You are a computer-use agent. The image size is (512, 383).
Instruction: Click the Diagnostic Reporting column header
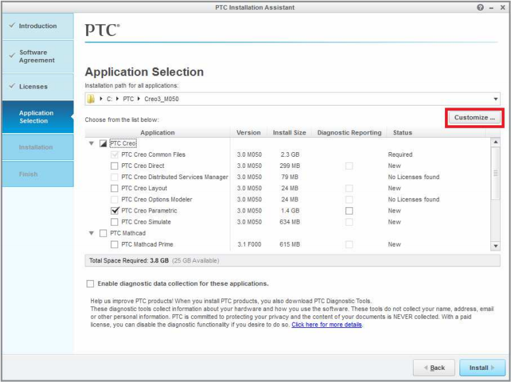coord(349,132)
